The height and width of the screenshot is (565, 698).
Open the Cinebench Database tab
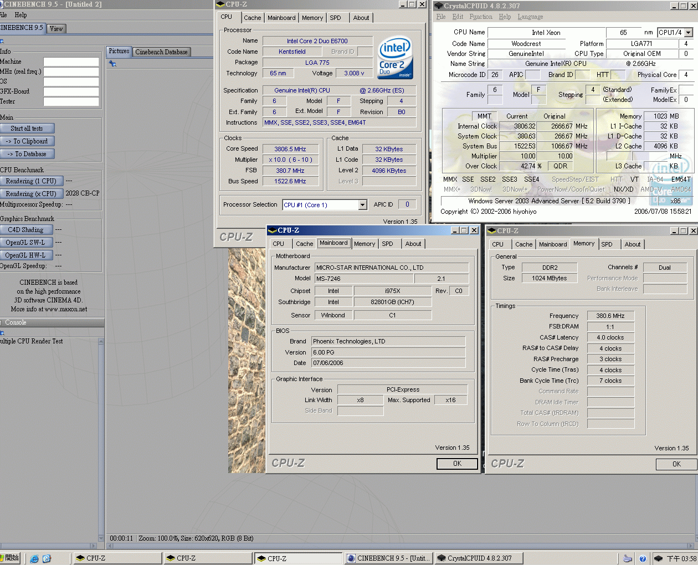161,52
